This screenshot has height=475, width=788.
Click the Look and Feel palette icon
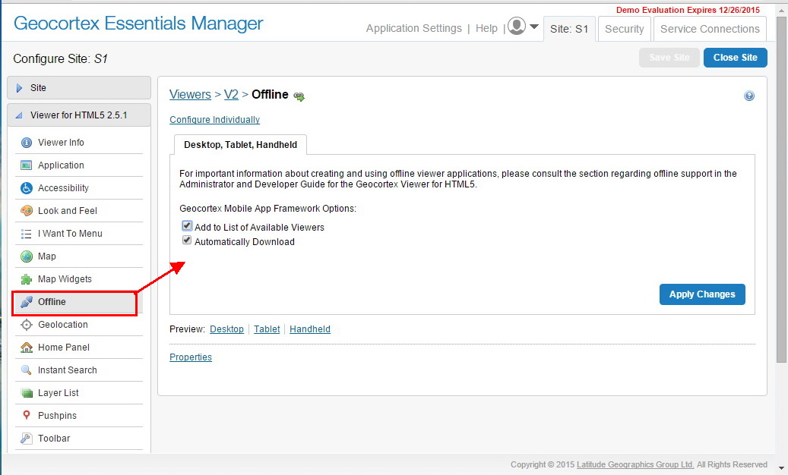(26, 211)
